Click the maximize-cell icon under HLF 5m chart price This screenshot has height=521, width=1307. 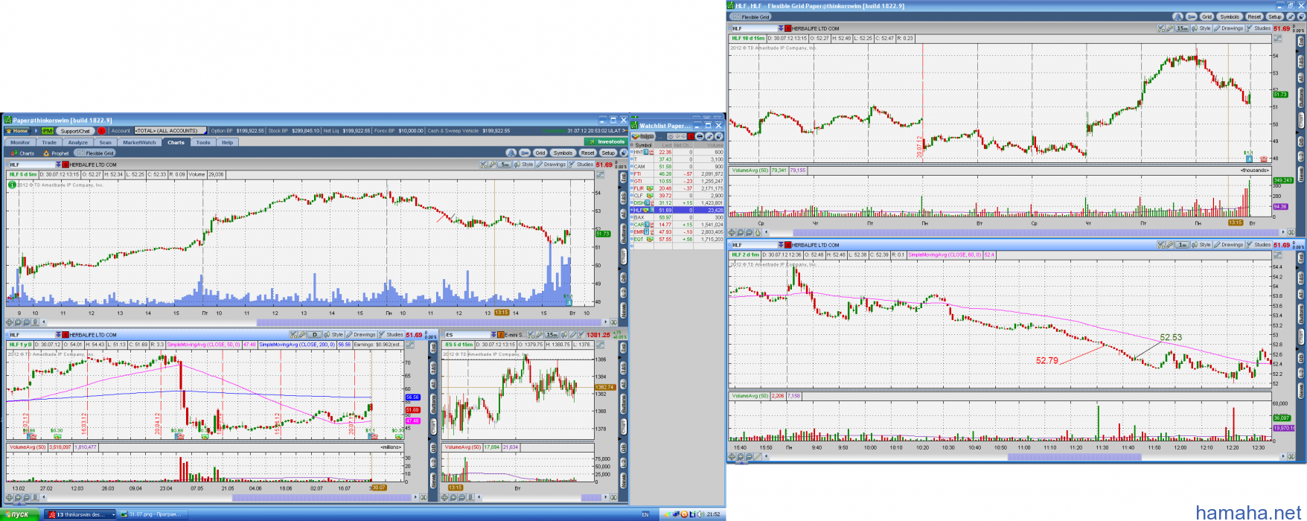600,175
